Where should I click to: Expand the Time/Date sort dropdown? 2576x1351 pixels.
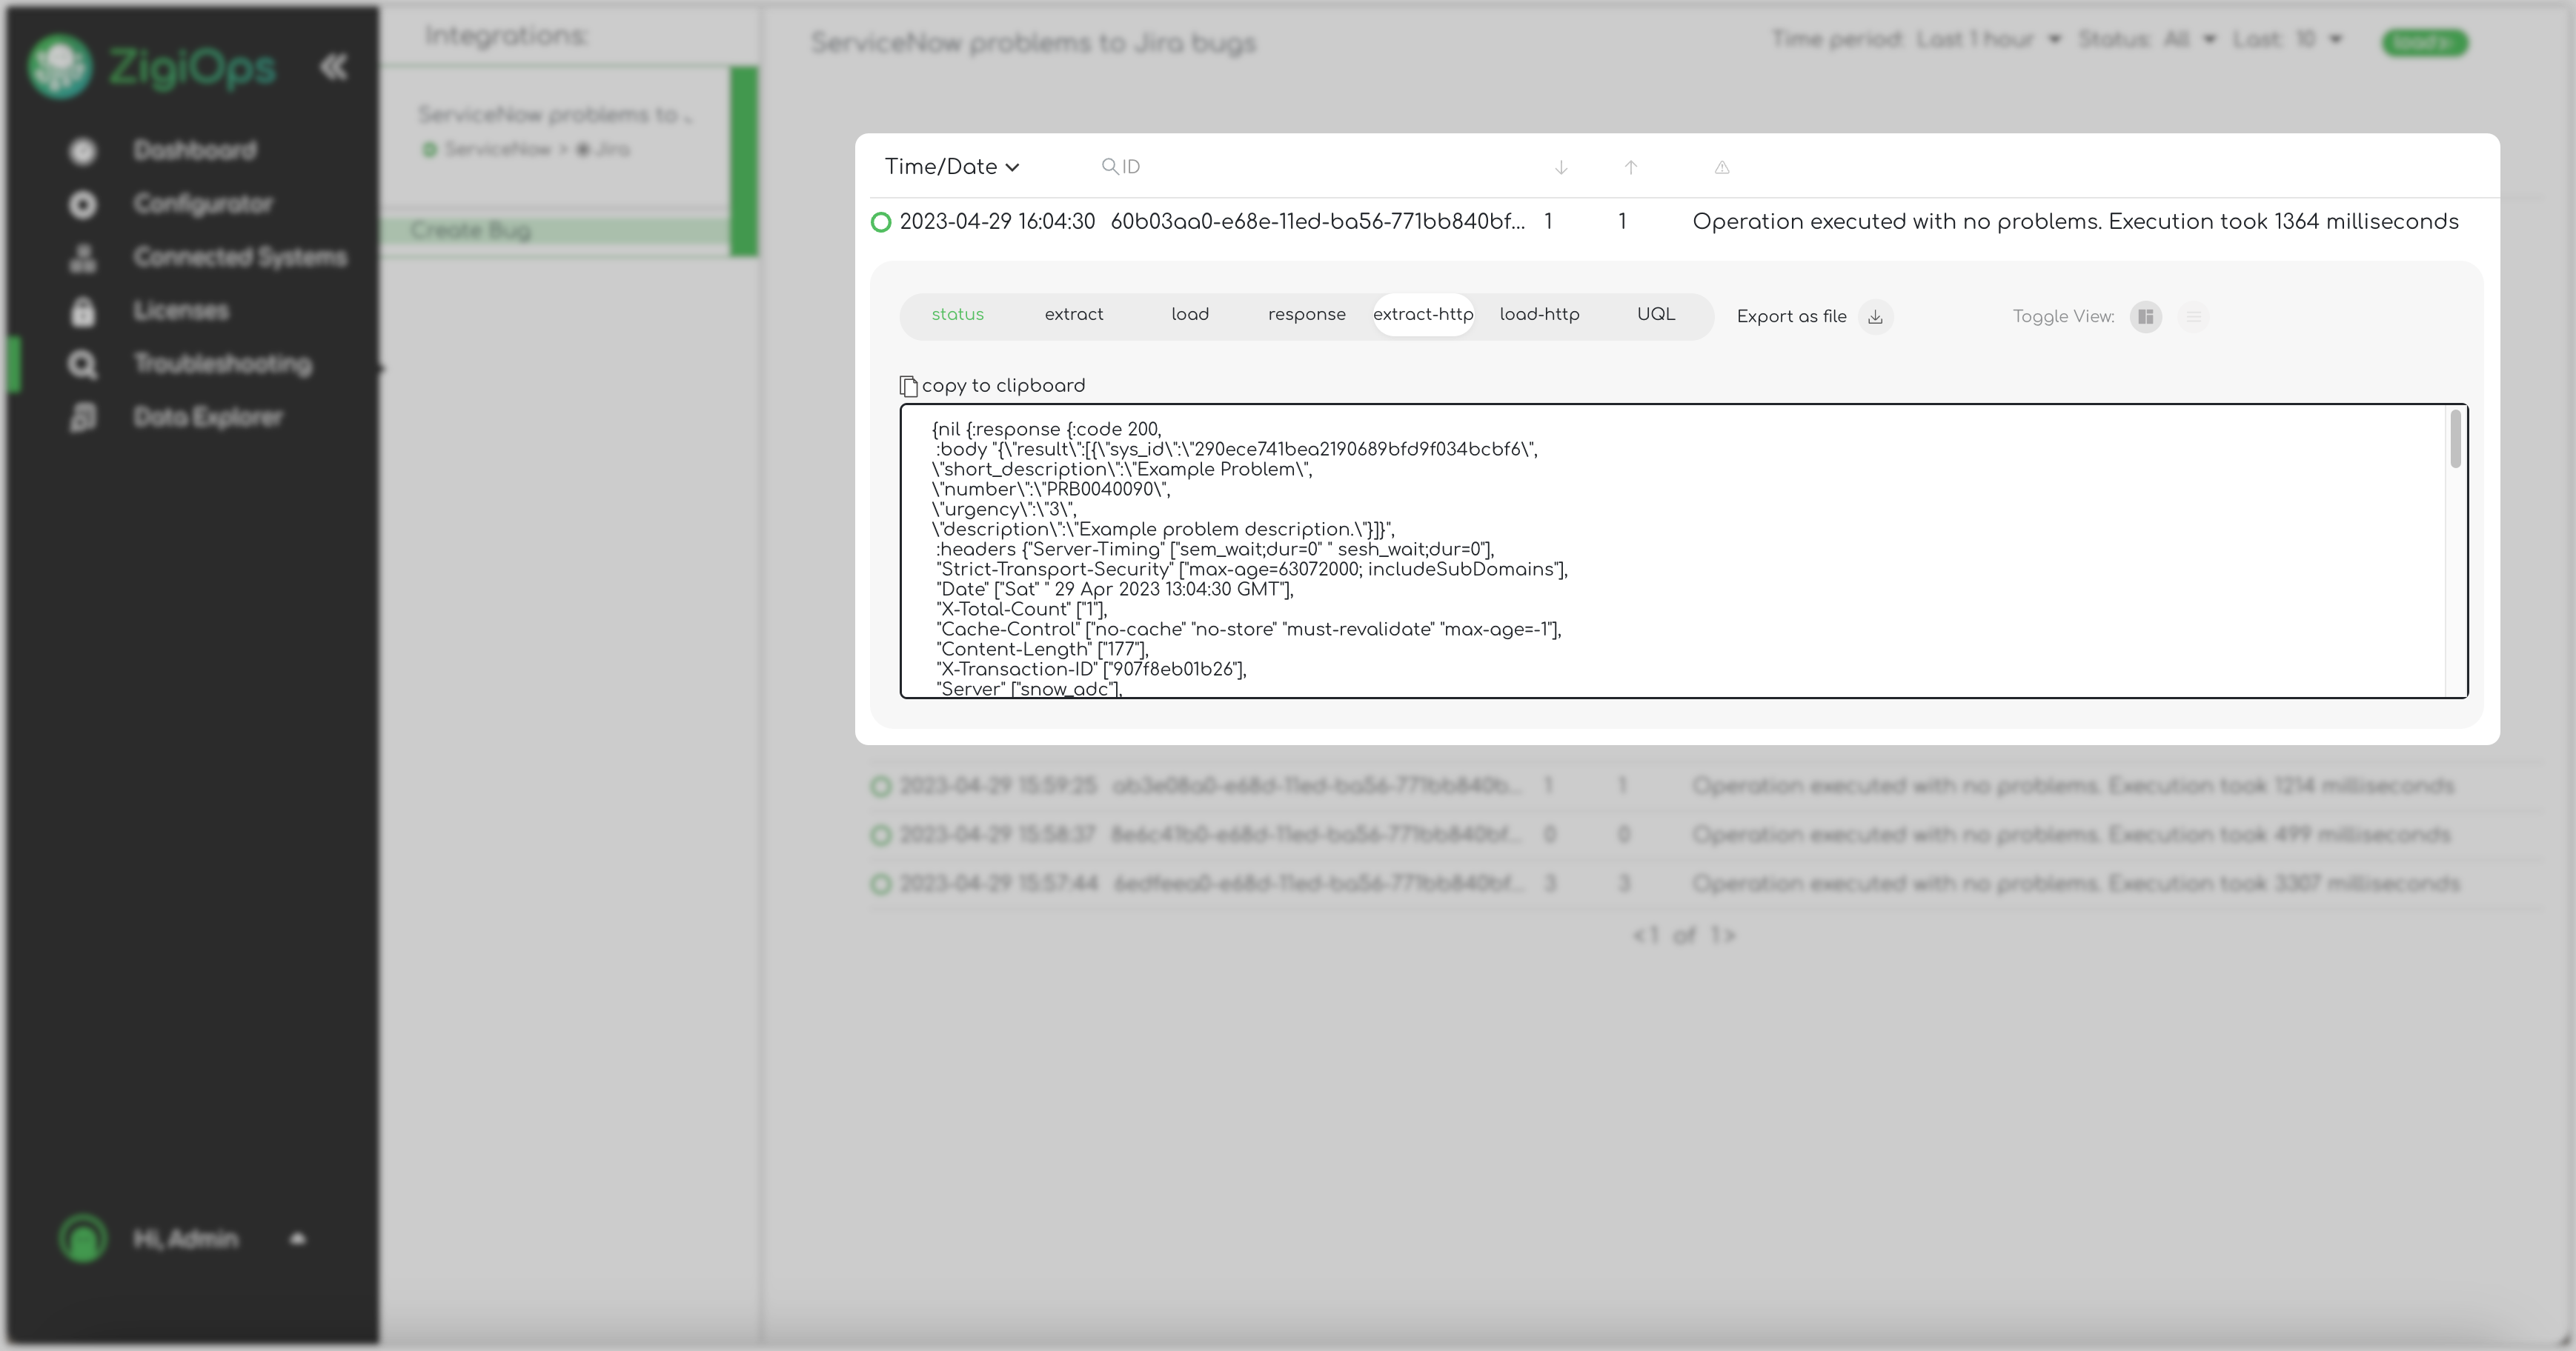tap(951, 167)
